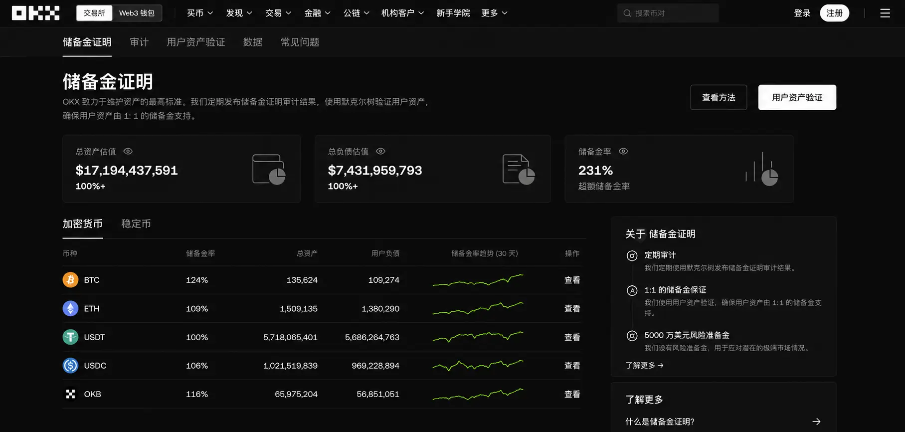
Task: Click the 登录 link
Action: [802, 13]
